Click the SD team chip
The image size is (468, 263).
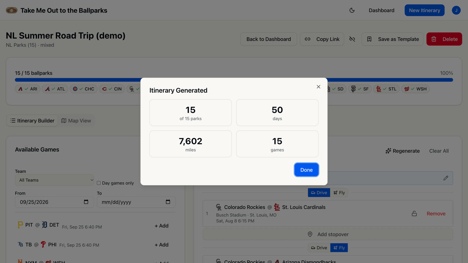[x=337, y=89]
